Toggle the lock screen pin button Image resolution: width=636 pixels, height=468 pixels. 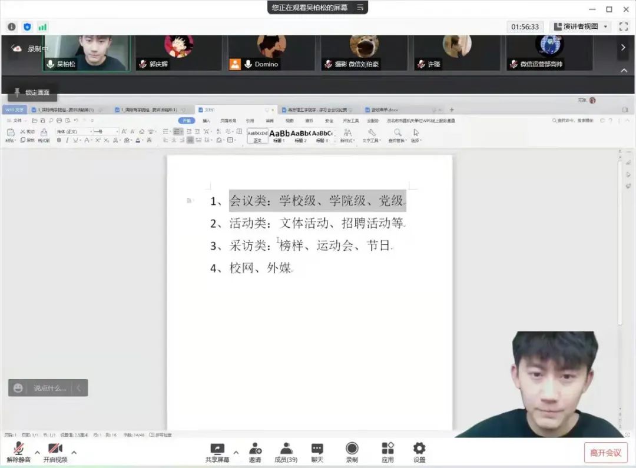point(32,92)
